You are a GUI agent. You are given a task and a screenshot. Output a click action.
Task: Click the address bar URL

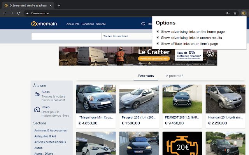tap(40, 13)
